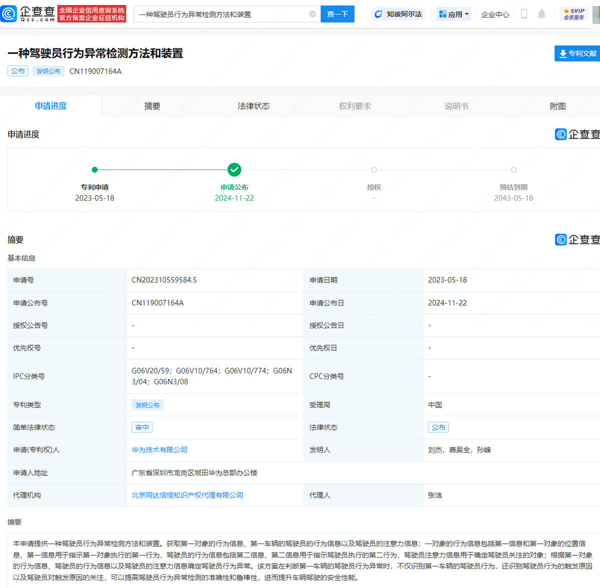Click the 企查查 watermark icon beside 申请进度
Screen dimensions: 600x588
pos(560,134)
